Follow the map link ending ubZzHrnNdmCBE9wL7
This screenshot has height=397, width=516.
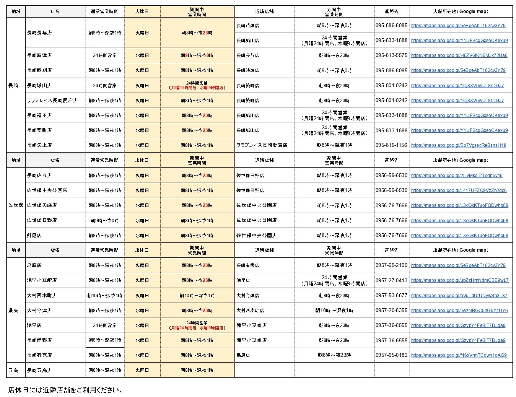[459, 280]
